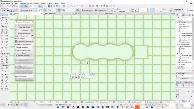194x109 pixels.
Task: Click the first edit icon in the pet palette
Action: pyautogui.click(x=73, y=74)
